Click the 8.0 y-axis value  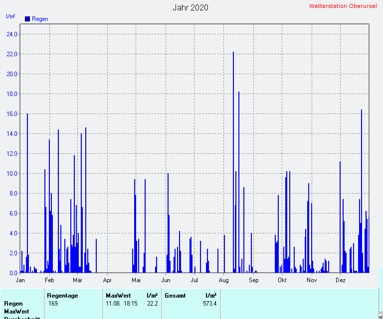click(x=13, y=194)
